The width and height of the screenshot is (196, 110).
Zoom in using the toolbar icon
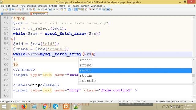(x=54, y=9)
